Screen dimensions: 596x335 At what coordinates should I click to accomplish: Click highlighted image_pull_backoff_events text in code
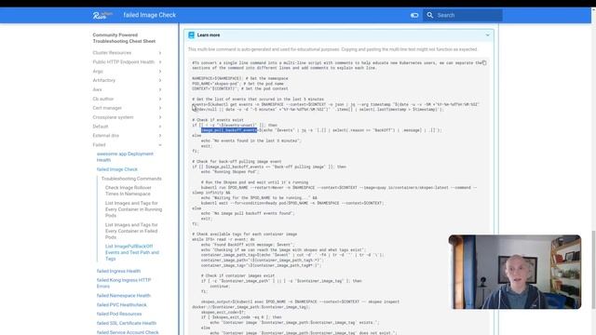229,130
